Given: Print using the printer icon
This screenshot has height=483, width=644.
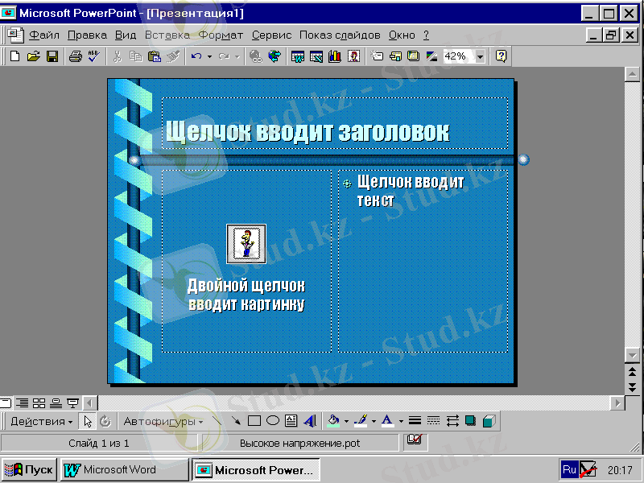Looking at the screenshot, I should coord(75,56).
